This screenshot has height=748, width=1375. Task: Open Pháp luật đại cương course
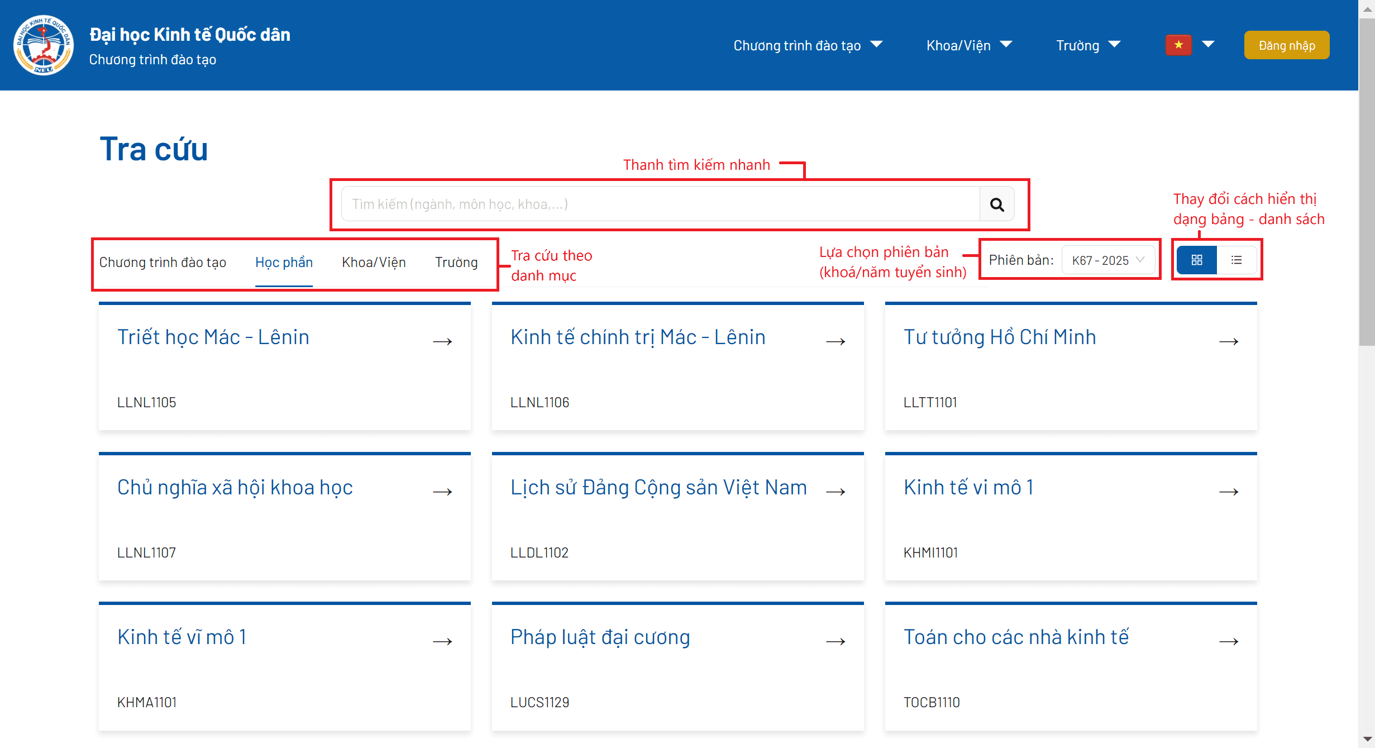click(600, 637)
